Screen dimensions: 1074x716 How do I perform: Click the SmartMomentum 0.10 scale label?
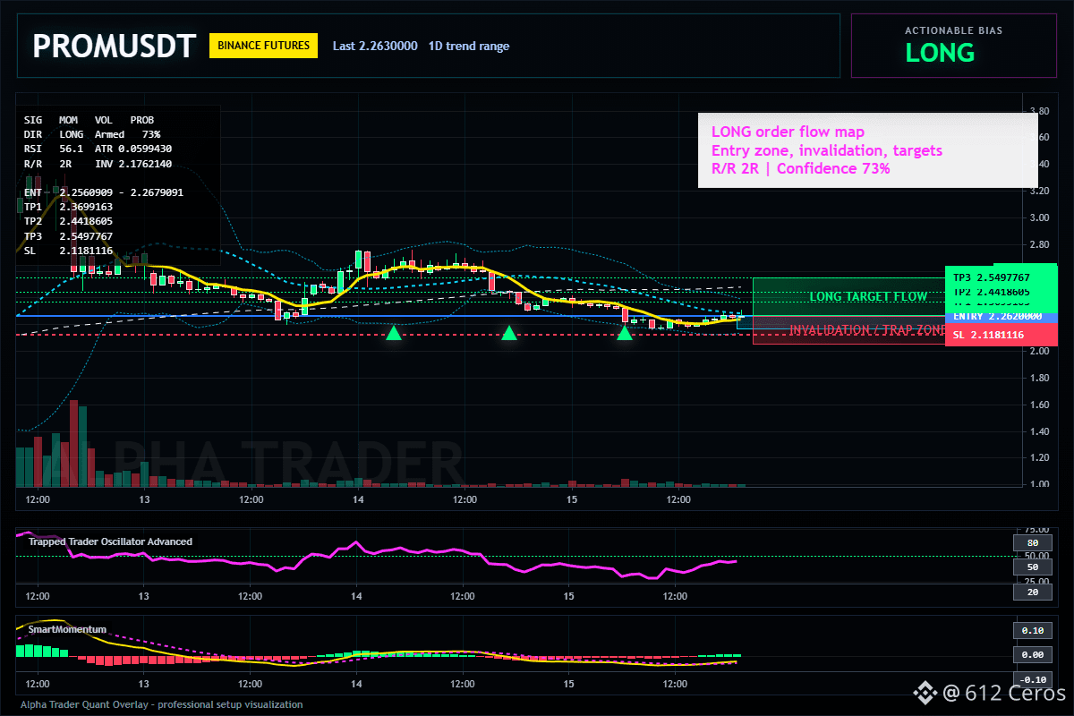1031,630
